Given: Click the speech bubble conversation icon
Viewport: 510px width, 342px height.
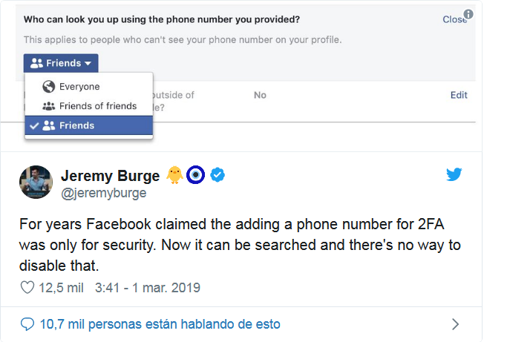Looking at the screenshot, I should click(x=27, y=323).
